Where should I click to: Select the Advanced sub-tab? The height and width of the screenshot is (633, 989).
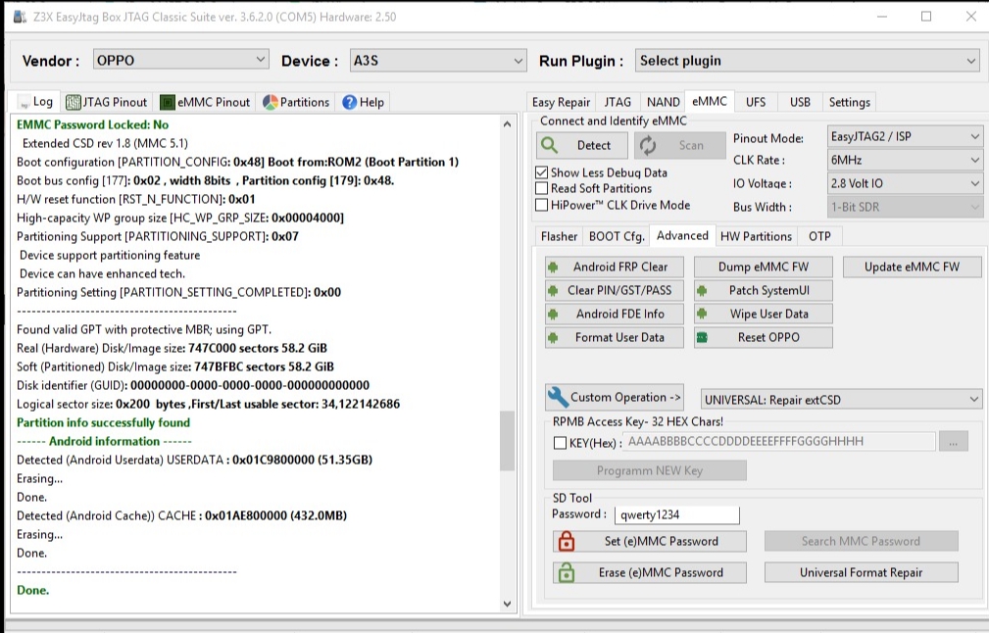click(682, 235)
